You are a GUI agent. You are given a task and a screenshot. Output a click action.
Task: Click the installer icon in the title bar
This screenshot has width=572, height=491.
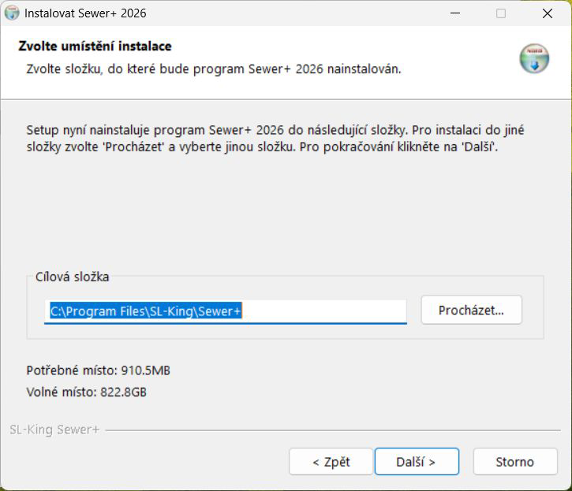coord(12,13)
